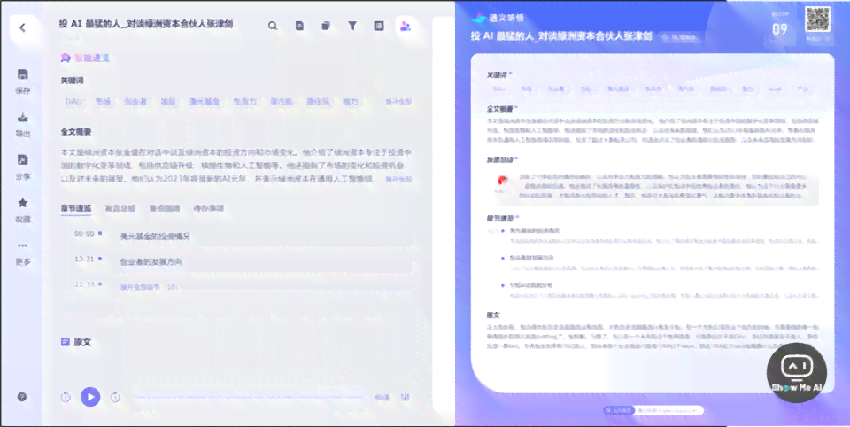Click the document icon next to search
850x427 pixels.
(x=299, y=26)
